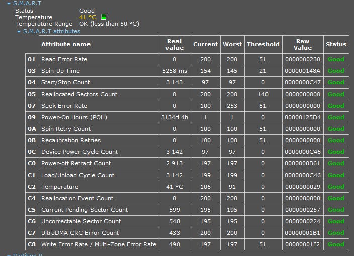Click Good status for Uncorrectable Sector Count
Image resolution: width=354 pixels, height=256 pixels.
pos(336,221)
